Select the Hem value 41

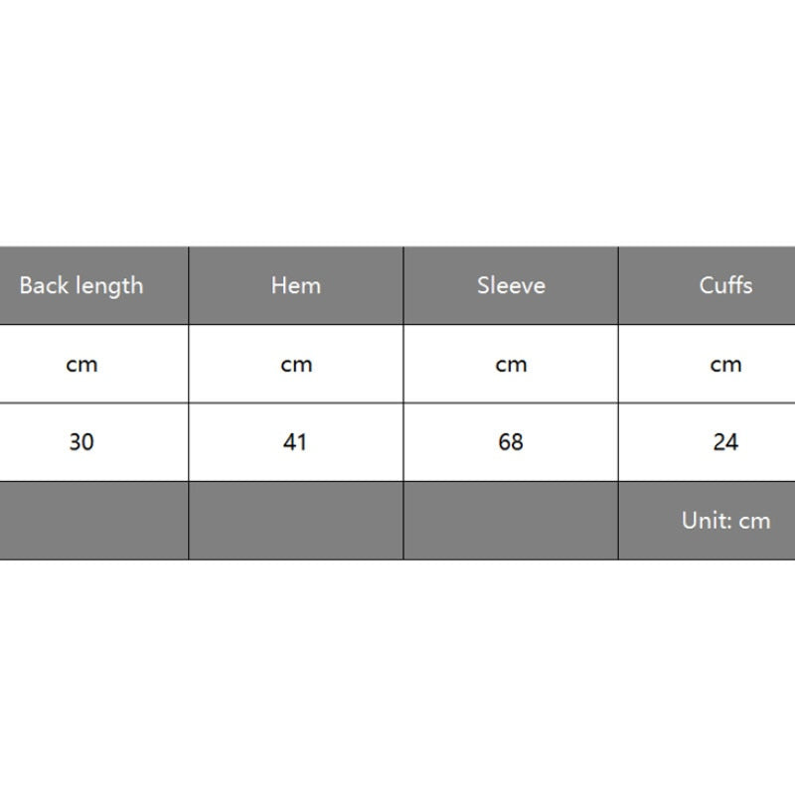point(295,441)
